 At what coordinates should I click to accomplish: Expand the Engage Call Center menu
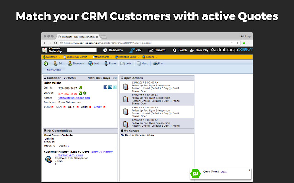(77, 57)
